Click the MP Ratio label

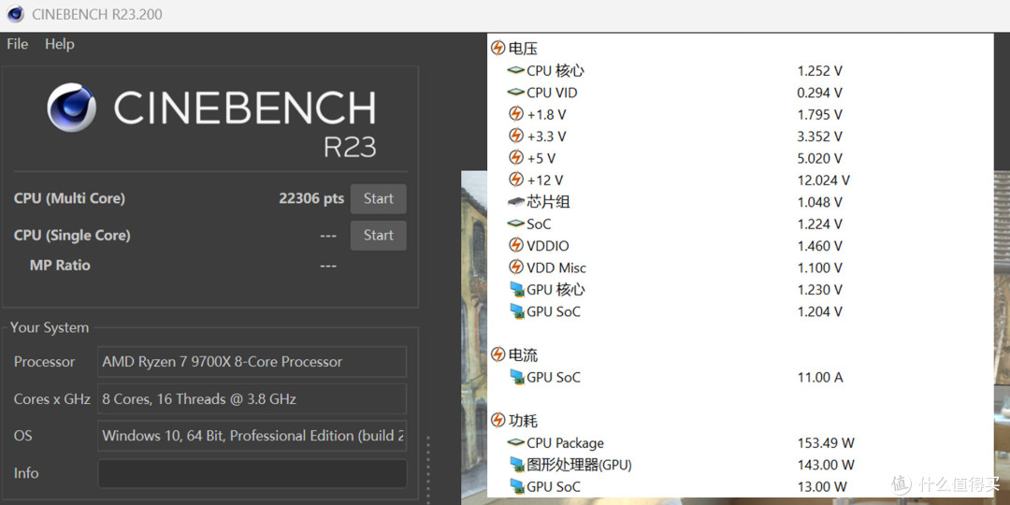[x=60, y=266]
